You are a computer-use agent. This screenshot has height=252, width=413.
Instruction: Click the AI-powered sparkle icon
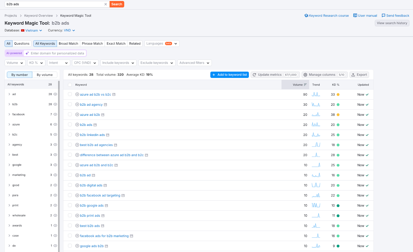pyautogui.click(x=27, y=53)
